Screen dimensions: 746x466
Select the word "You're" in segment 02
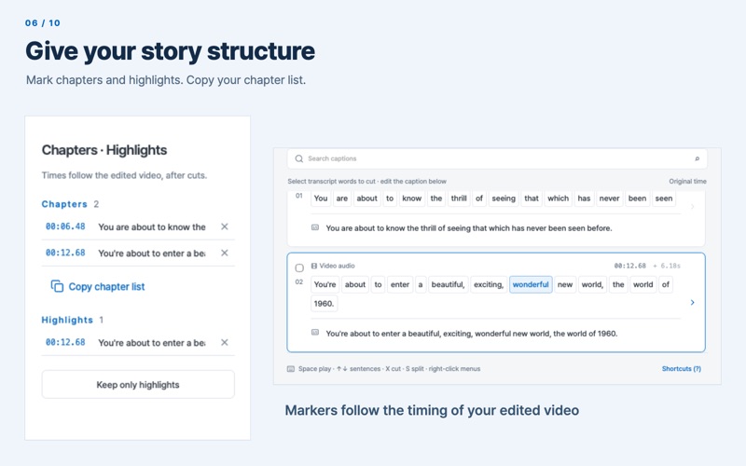coord(325,285)
